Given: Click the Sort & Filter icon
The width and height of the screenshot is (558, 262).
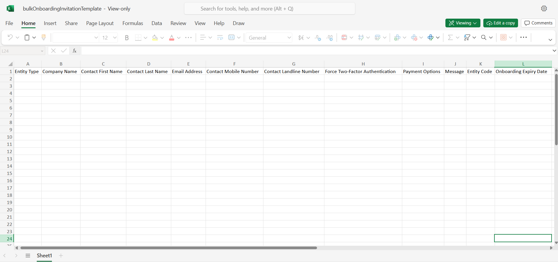Looking at the screenshot, I should pos(467,38).
